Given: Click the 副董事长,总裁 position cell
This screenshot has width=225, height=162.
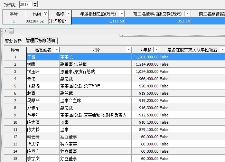Looking at the screenshot, I should point(95,64).
